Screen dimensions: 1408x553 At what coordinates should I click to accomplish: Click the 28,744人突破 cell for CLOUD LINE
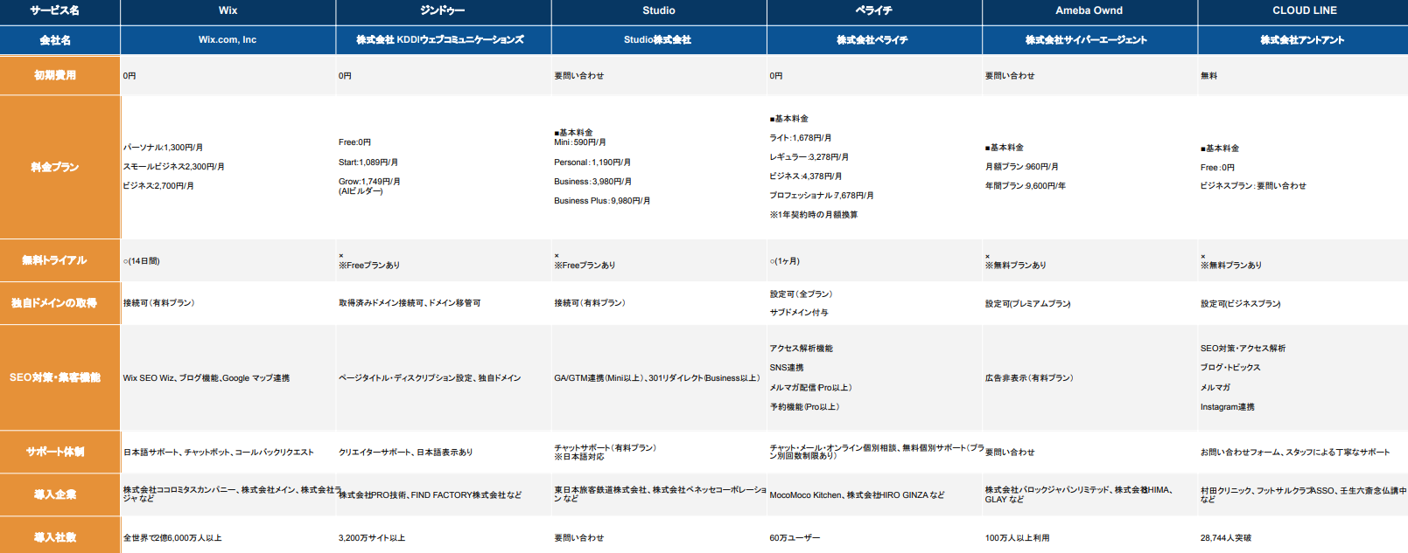1226,538
